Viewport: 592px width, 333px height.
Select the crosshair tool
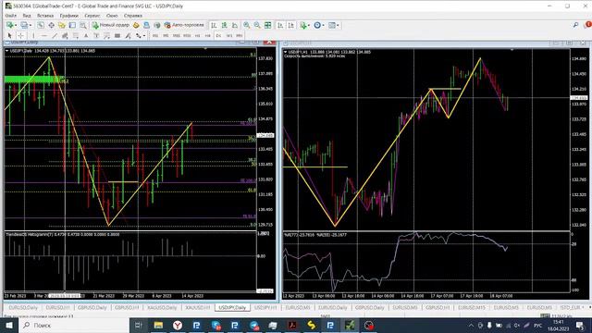click(x=20, y=35)
